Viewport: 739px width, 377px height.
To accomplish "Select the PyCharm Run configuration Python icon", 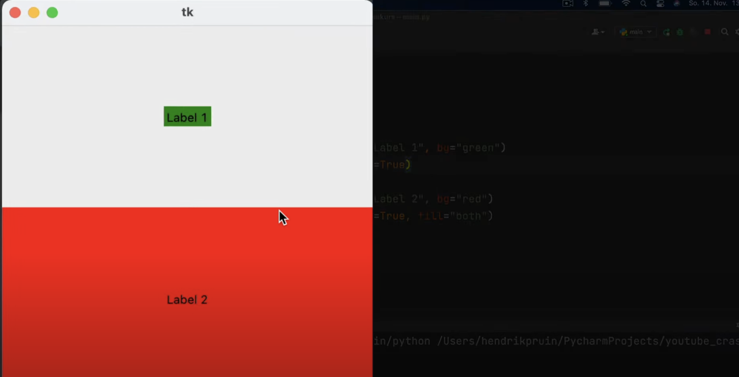I will [x=624, y=32].
